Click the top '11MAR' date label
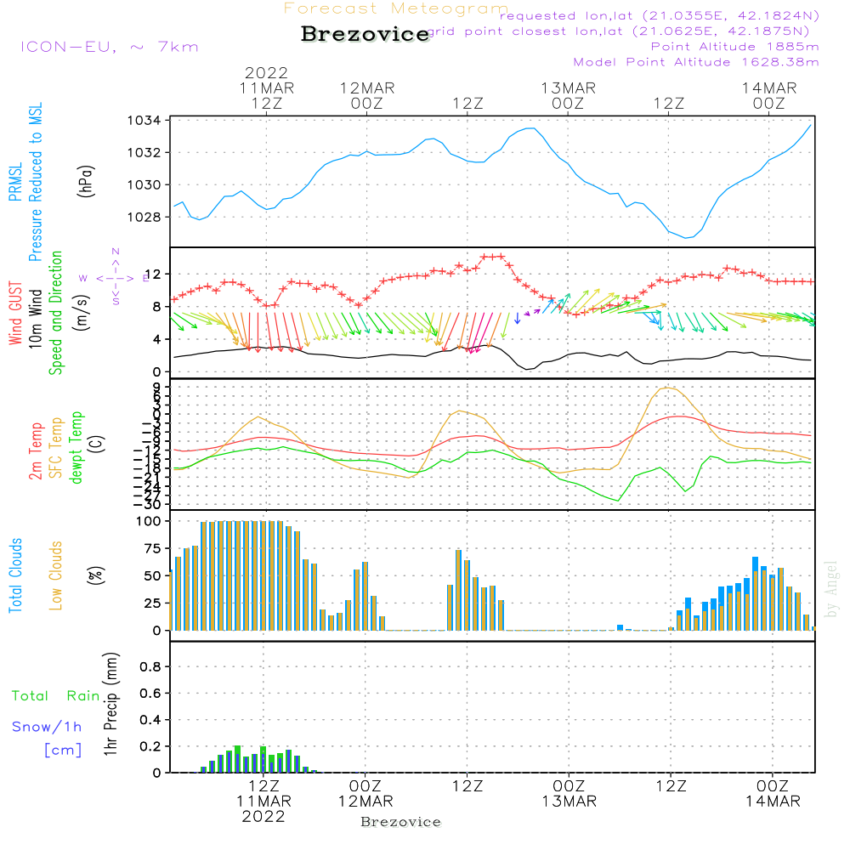 [267, 88]
